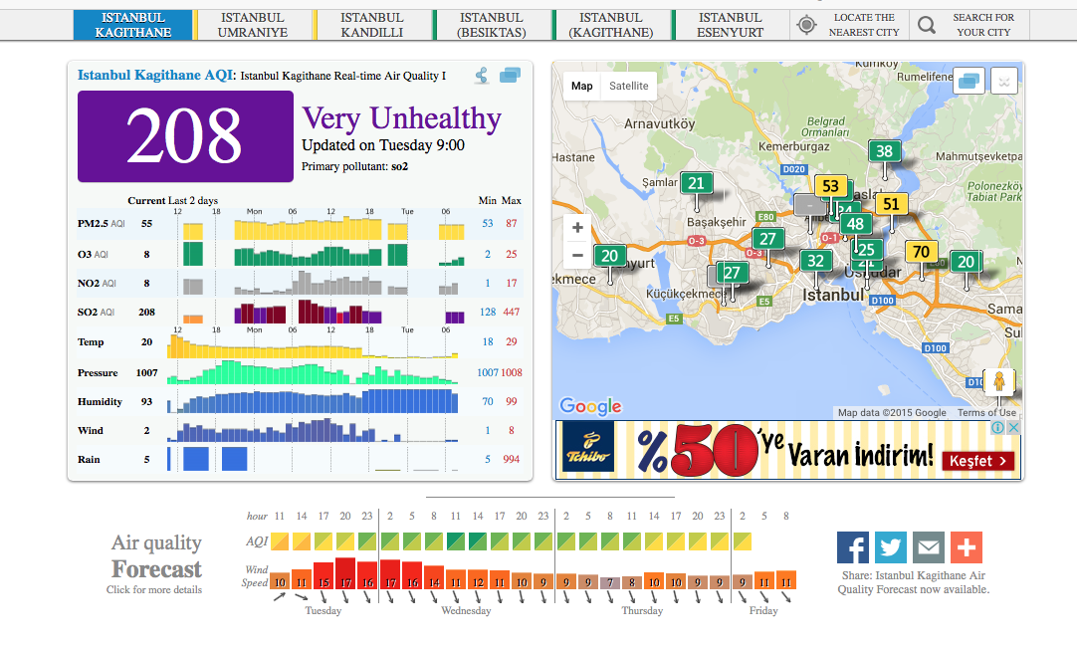Image resolution: width=1077 pixels, height=645 pixels.
Task: Click the map station marker showing 70
Action: pyautogui.click(x=921, y=253)
